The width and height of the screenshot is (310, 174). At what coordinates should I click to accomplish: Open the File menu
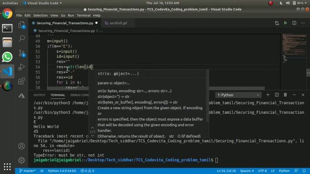click(19, 15)
